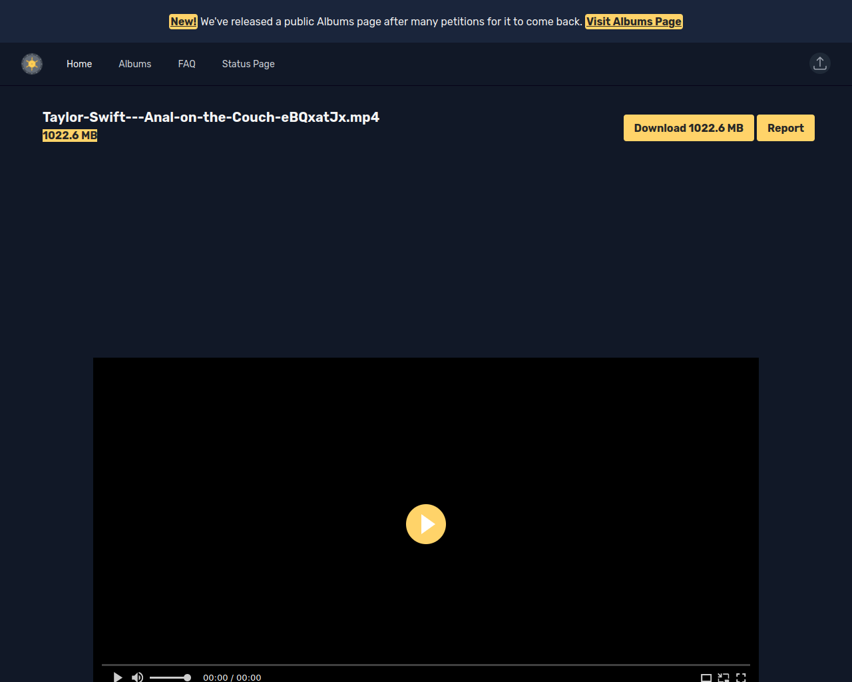The image size is (852, 682).
Task: Toggle theater mode in the player
Action: [x=706, y=678]
